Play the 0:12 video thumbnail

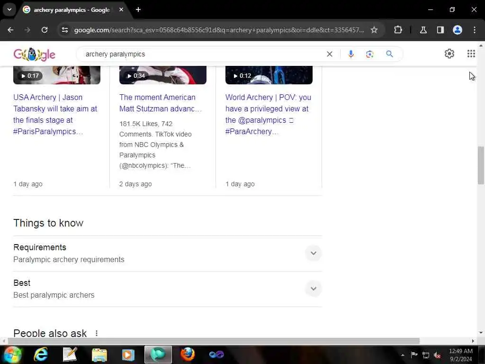click(269, 75)
